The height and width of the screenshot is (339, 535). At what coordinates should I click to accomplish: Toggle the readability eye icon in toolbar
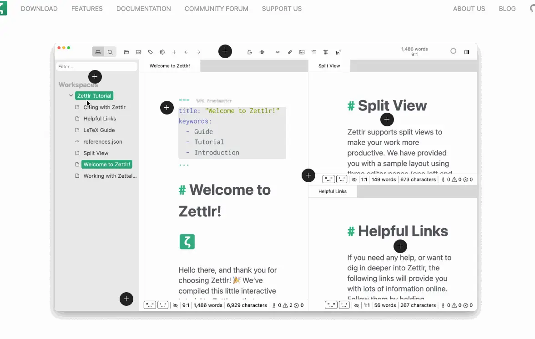pyautogui.click(x=262, y=52)
